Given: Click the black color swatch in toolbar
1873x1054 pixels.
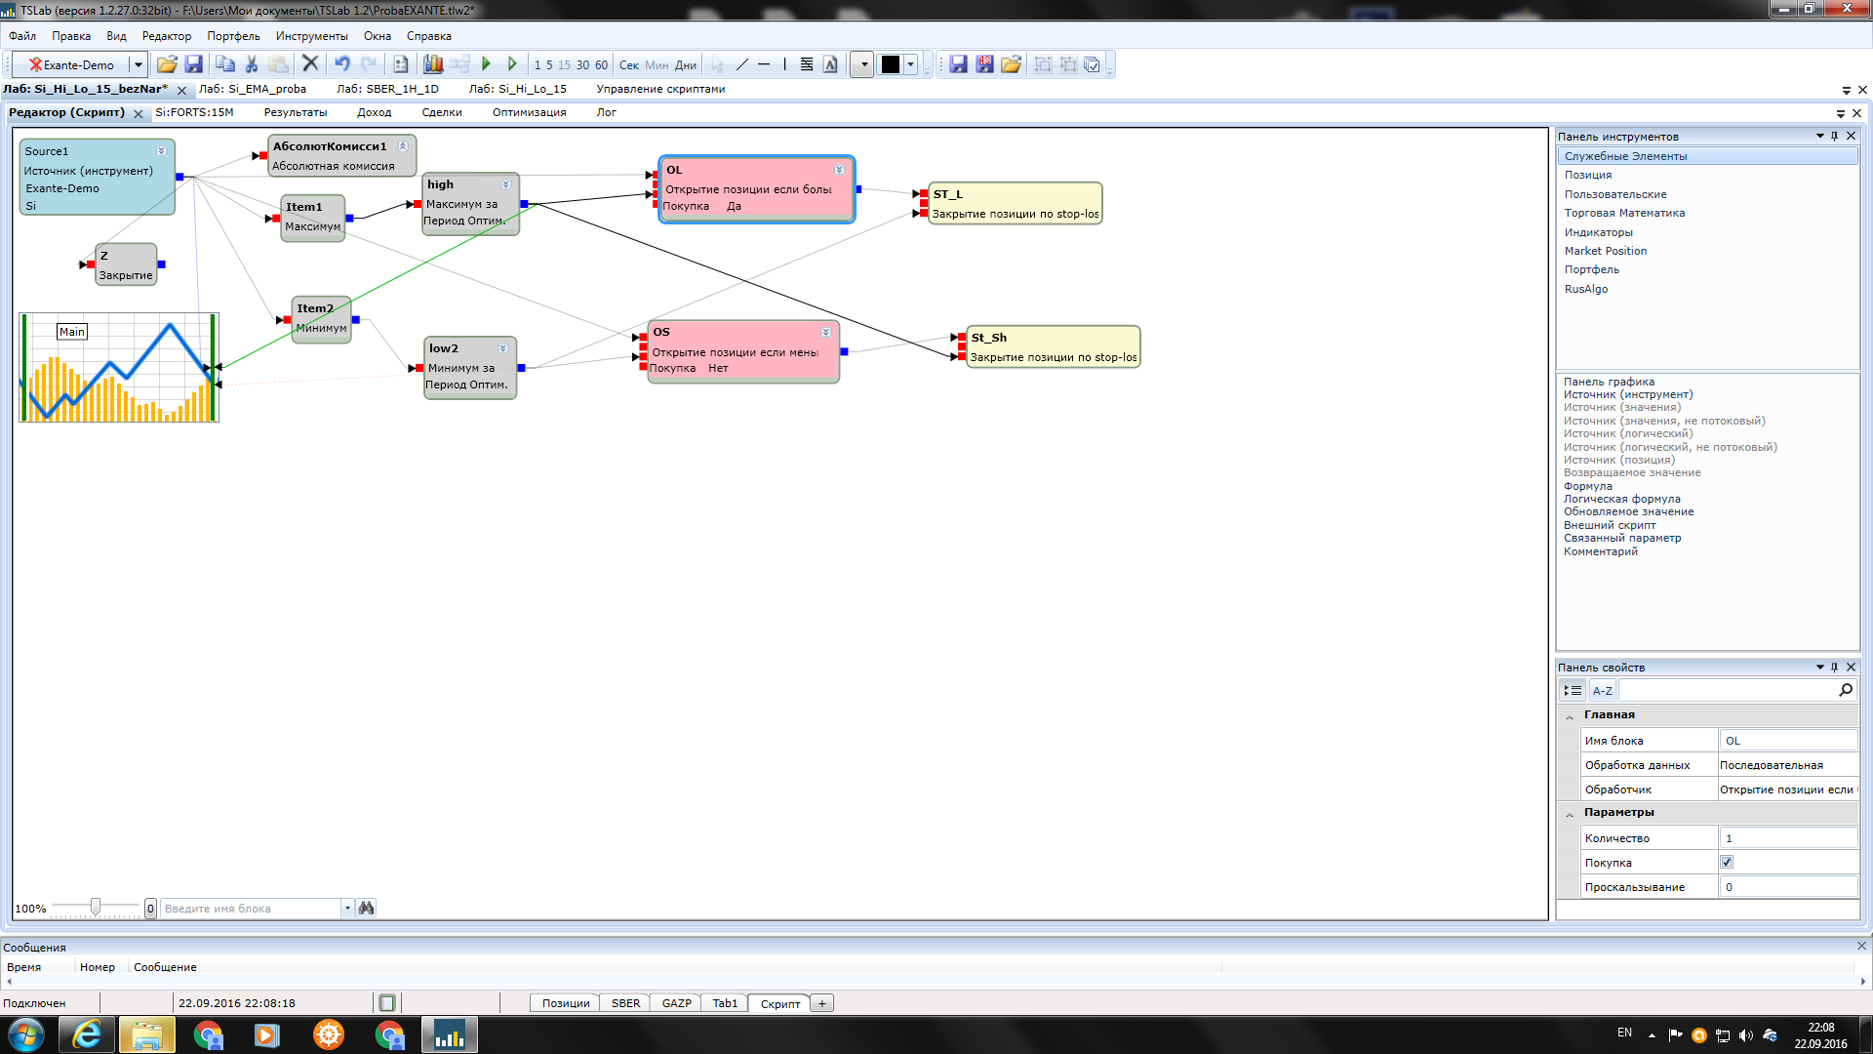Looking at the screenshot, I should pyautogui.click(x=890, y=64).
